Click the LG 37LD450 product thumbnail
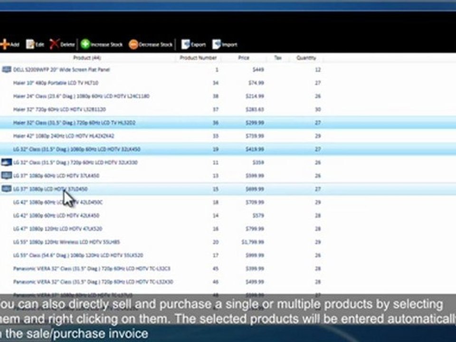Image resolution: width=456 pixels, height=342 pixels. tap(6, 189)
